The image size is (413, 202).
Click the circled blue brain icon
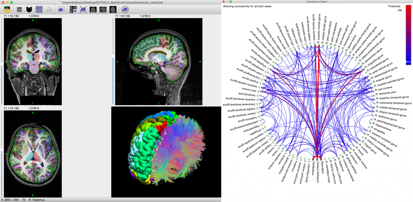coord(125,9)
